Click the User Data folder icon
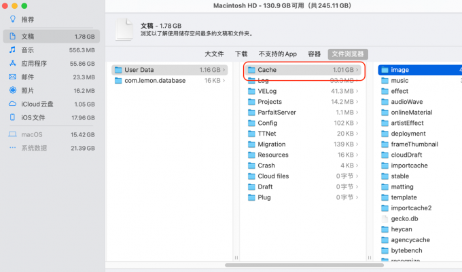Image resolution: width=462 pixels, height=272 pixels. (118, 70)
